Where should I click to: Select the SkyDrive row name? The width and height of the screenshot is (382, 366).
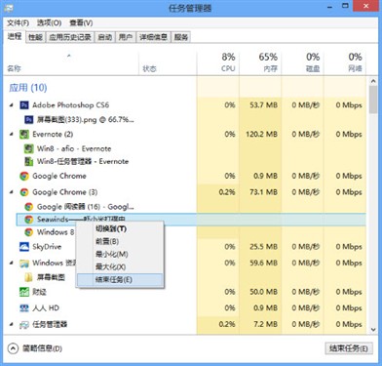pos(47,247)
